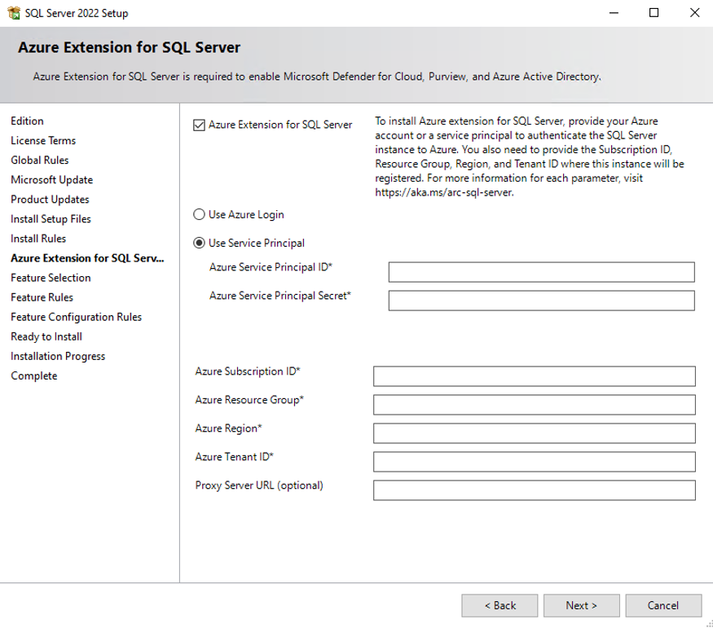Click the Microsoft Update step

pos(52,180)
